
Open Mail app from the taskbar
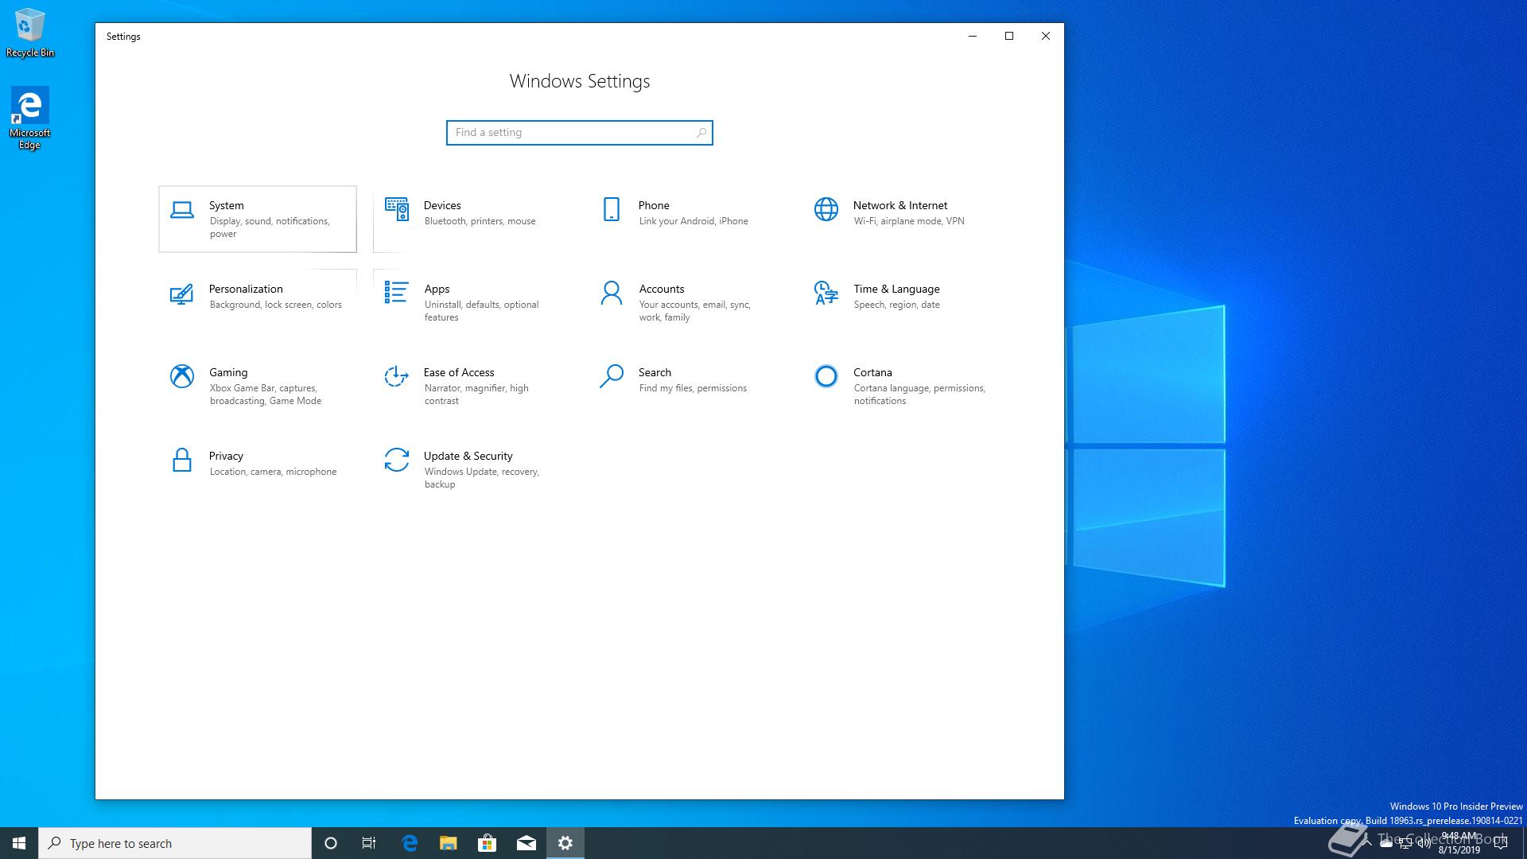point(526,843)
